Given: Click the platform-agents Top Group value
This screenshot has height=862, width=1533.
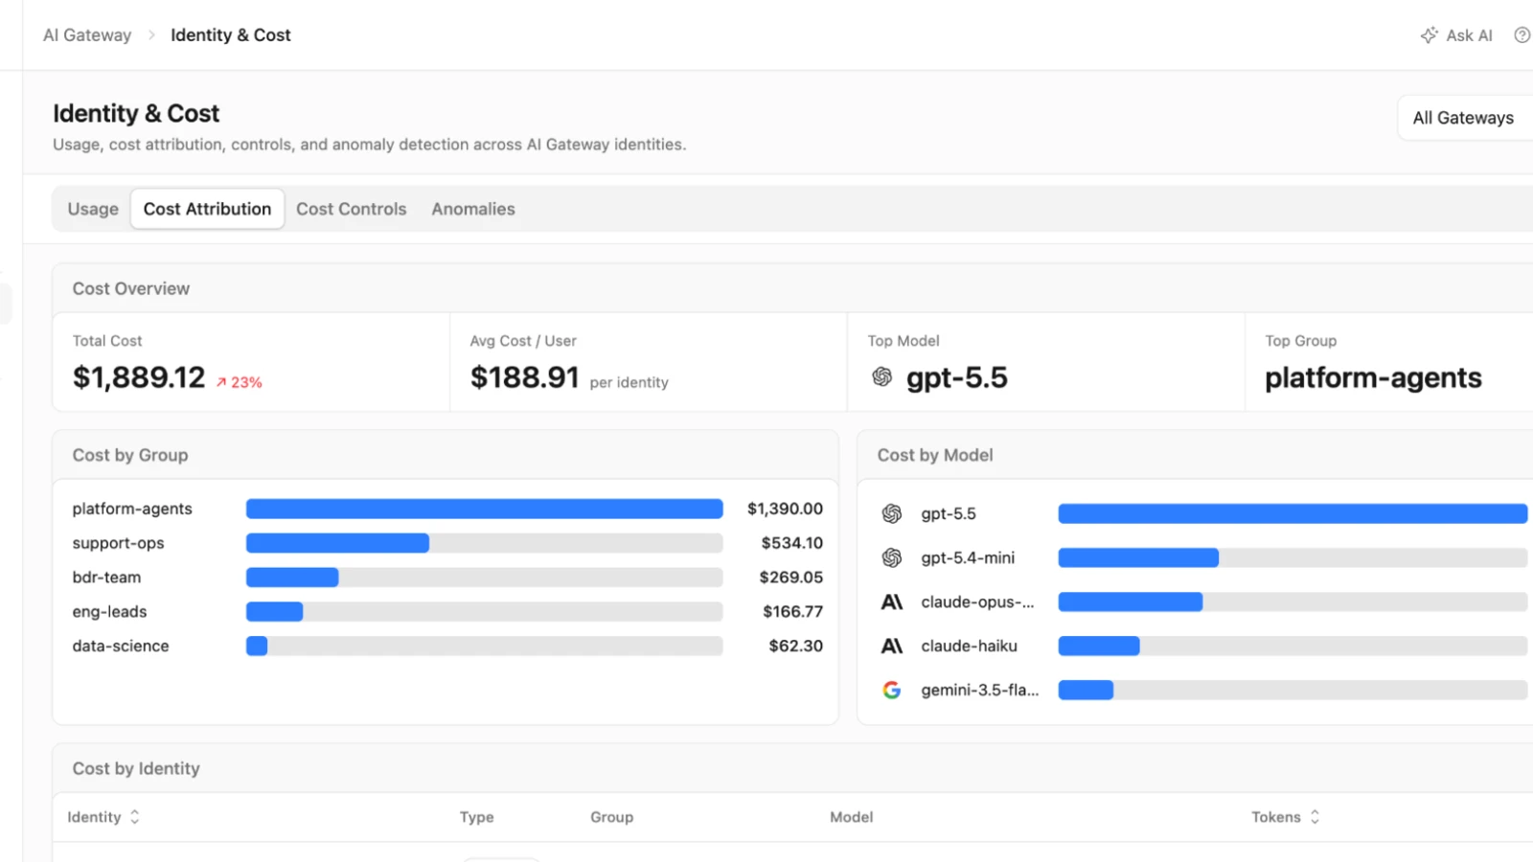Looking at the screenshot, I should coord(1373,377).
